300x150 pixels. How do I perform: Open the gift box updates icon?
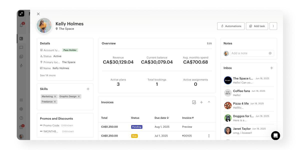pyautogui.click(x=21, y=127)
